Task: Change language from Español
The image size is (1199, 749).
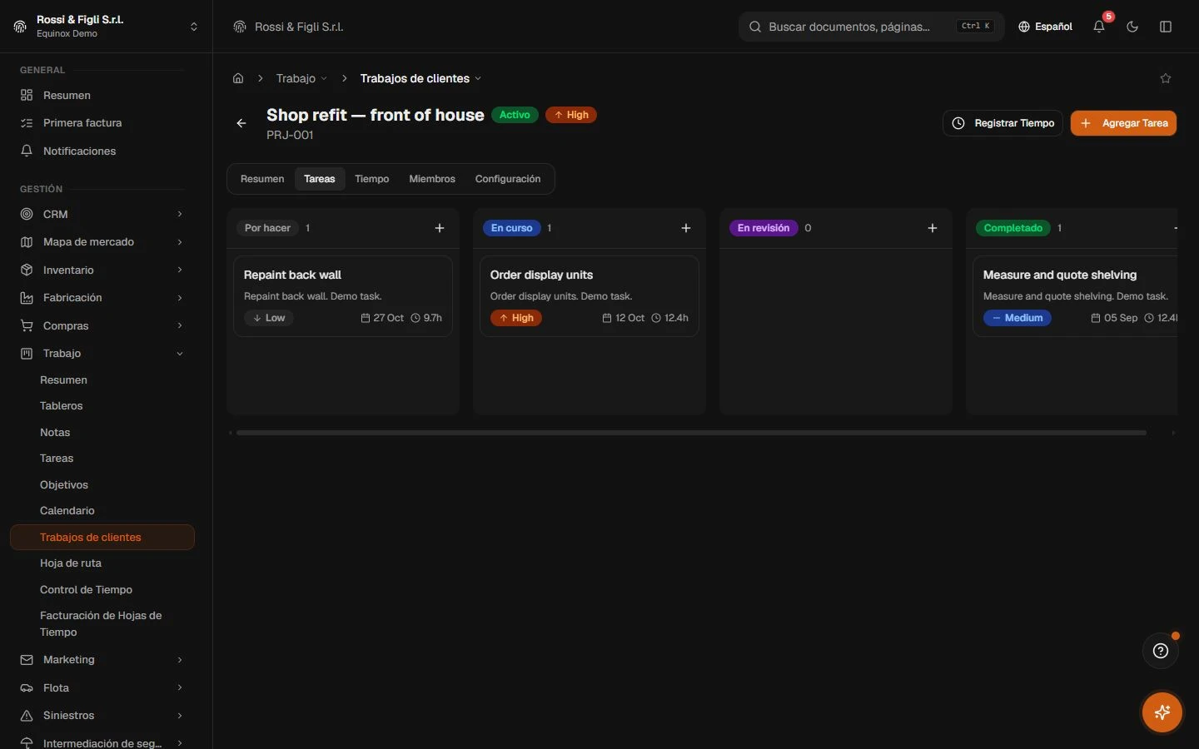Action: point(1045,27)
